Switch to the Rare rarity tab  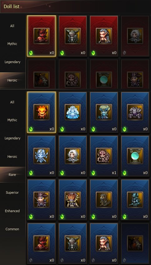13,175
